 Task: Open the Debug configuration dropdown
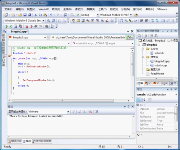pyautogui.click(x=98, y=15)
